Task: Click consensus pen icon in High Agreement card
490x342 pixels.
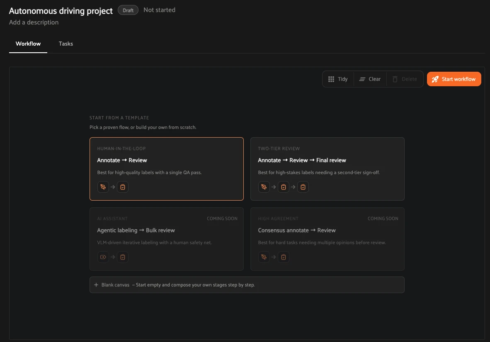Action: point(264,257)
